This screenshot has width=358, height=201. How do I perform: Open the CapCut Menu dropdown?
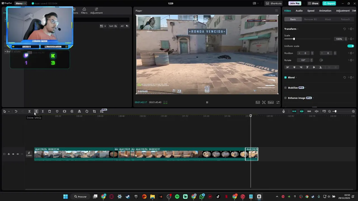click(x=21, y=3)
